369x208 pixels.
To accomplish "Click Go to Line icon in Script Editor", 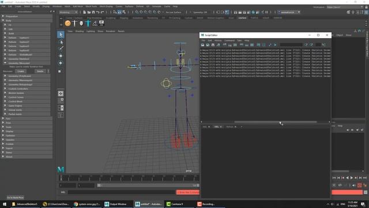I will pyautogui.click(x=324, y=45).
